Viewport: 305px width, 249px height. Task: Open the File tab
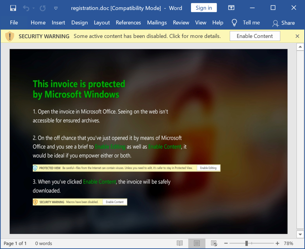pos(14,23)
